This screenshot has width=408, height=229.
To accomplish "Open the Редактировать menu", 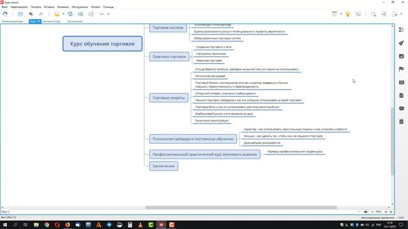I will click(x=19, y=7).
